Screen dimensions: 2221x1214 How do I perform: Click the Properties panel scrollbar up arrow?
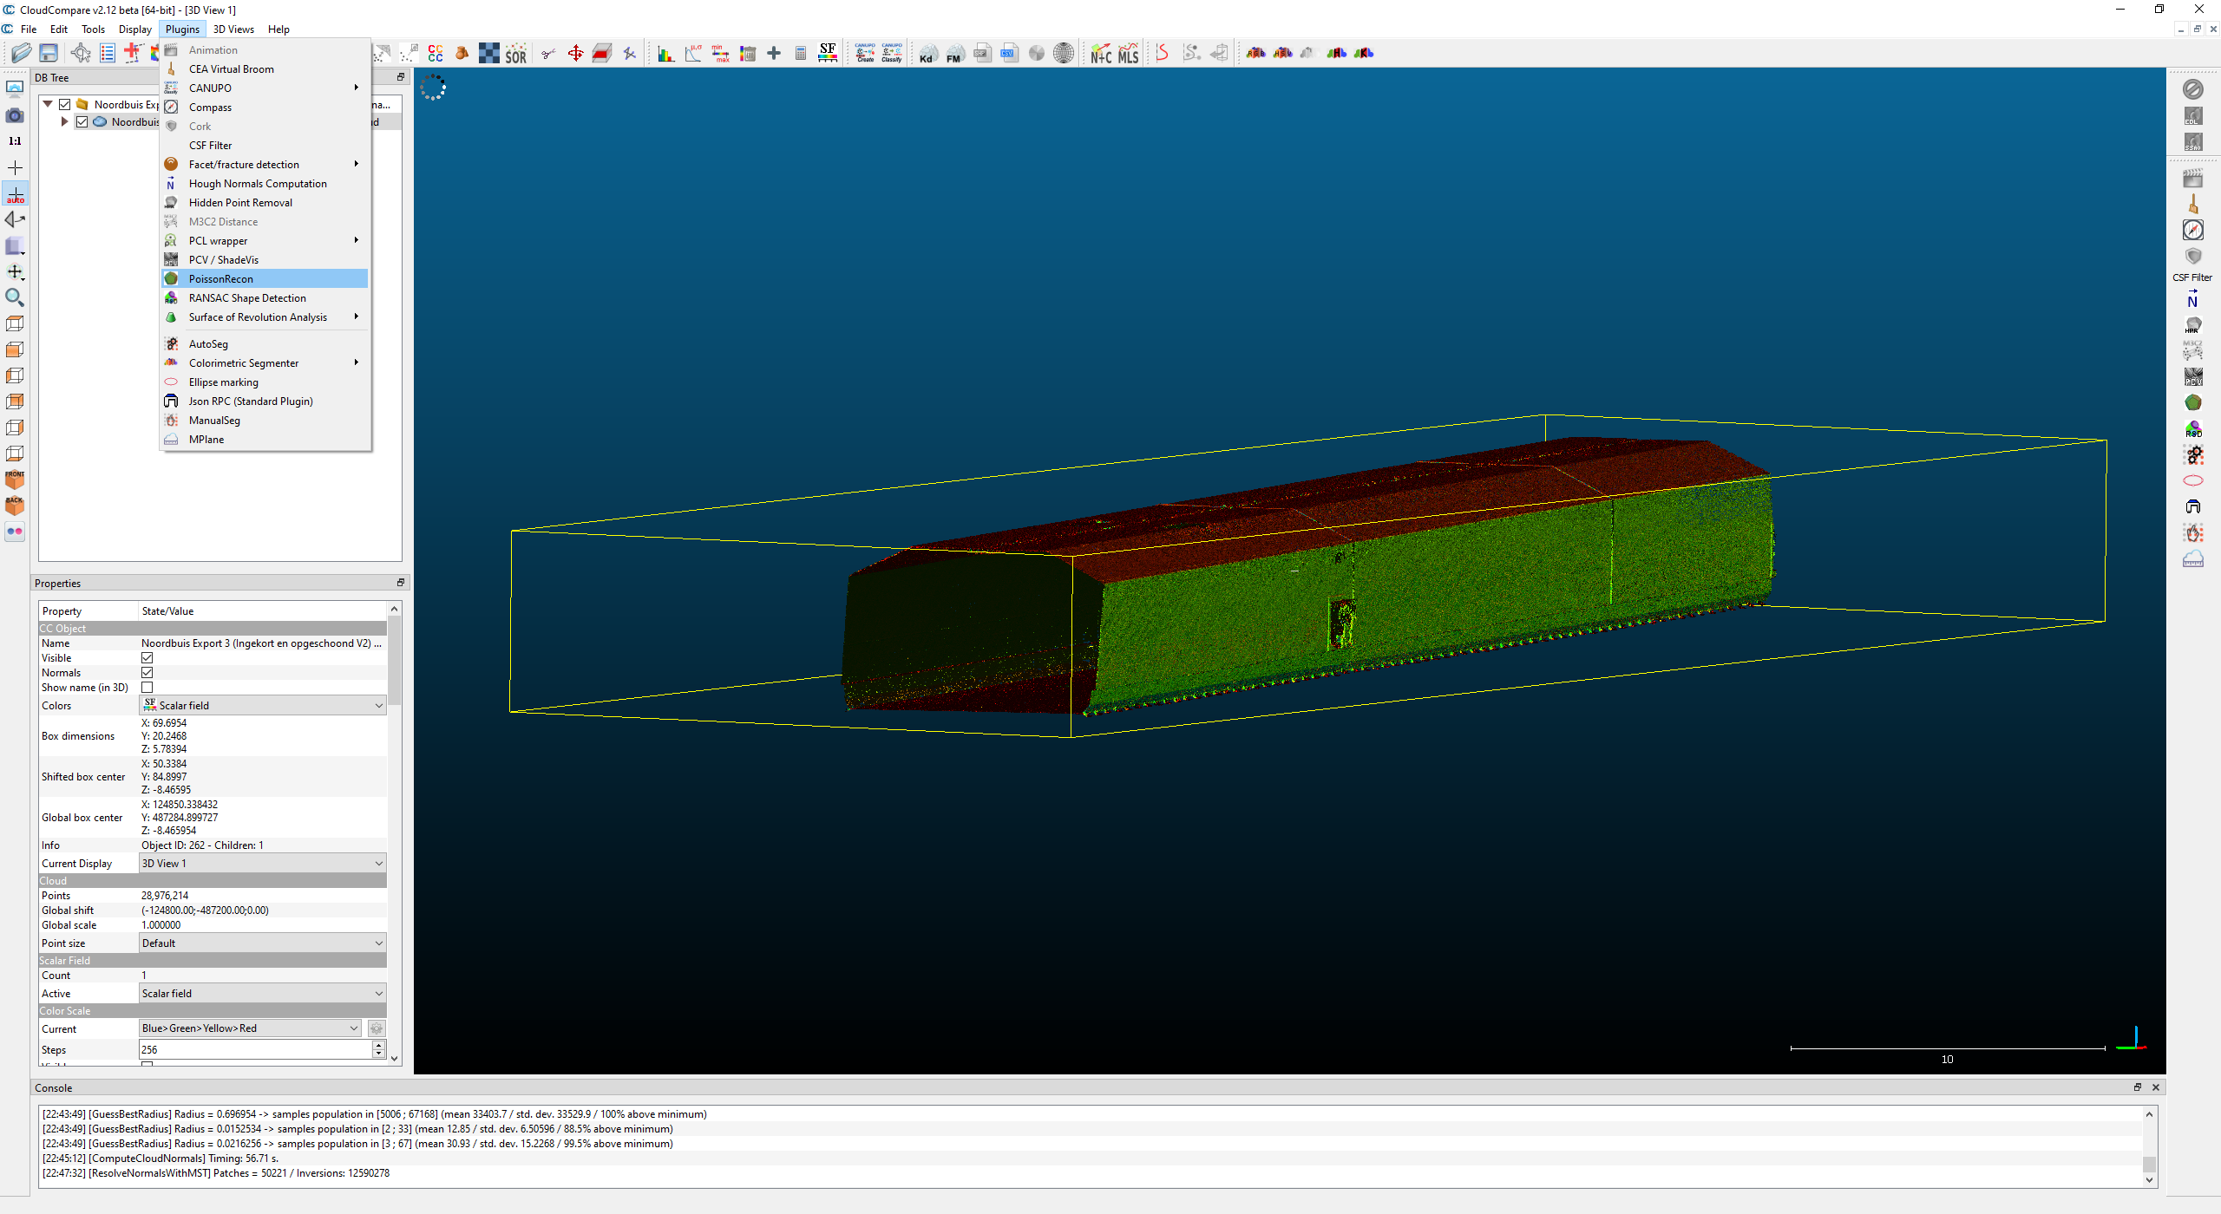(395, 610)
